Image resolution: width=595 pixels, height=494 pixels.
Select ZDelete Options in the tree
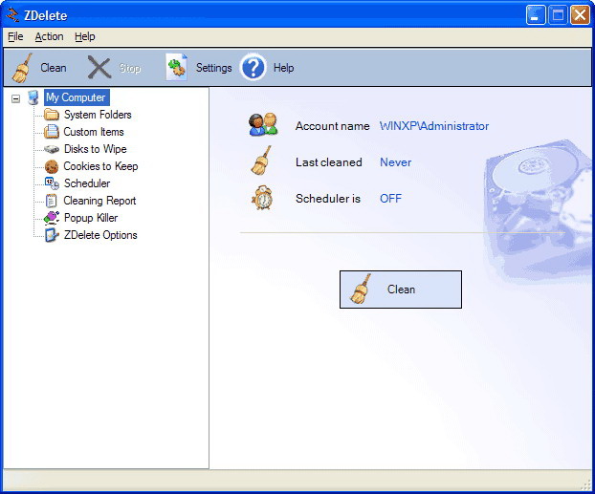(100, 235)
